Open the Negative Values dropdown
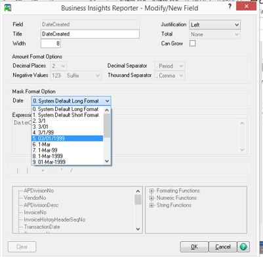263x257 pixels. click(x=76, y=76)
